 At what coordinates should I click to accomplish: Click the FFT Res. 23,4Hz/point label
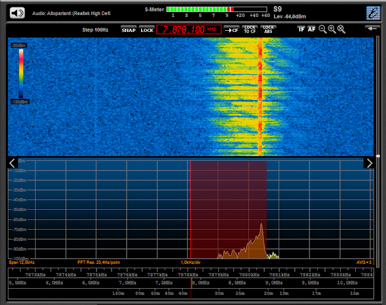coord(98,262)
